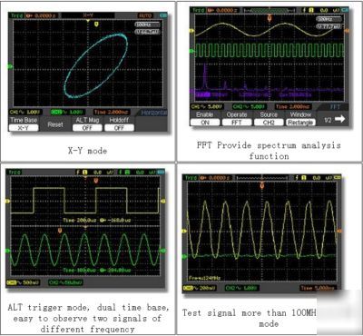Viewport: 363px width, 336px height.
Task: Click the cyan battery icon in X-Y status bar
Action: pyautogui.click(x=163, y=15)
